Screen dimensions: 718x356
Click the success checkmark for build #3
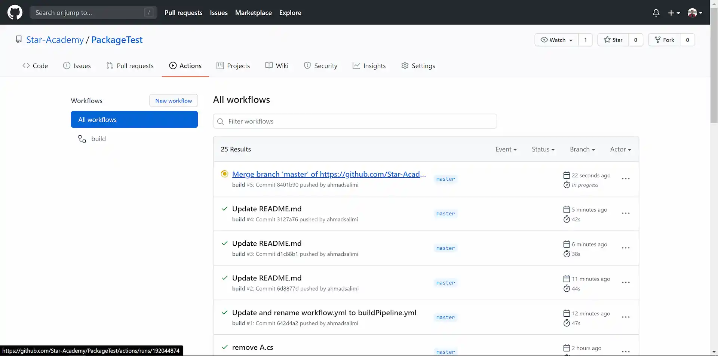[x=224, y=243]
